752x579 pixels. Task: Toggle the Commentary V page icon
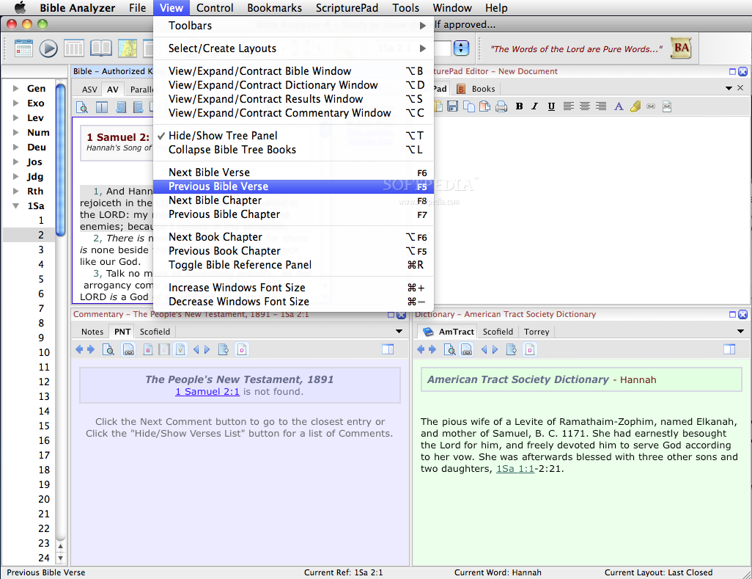[x=180, y=349]
